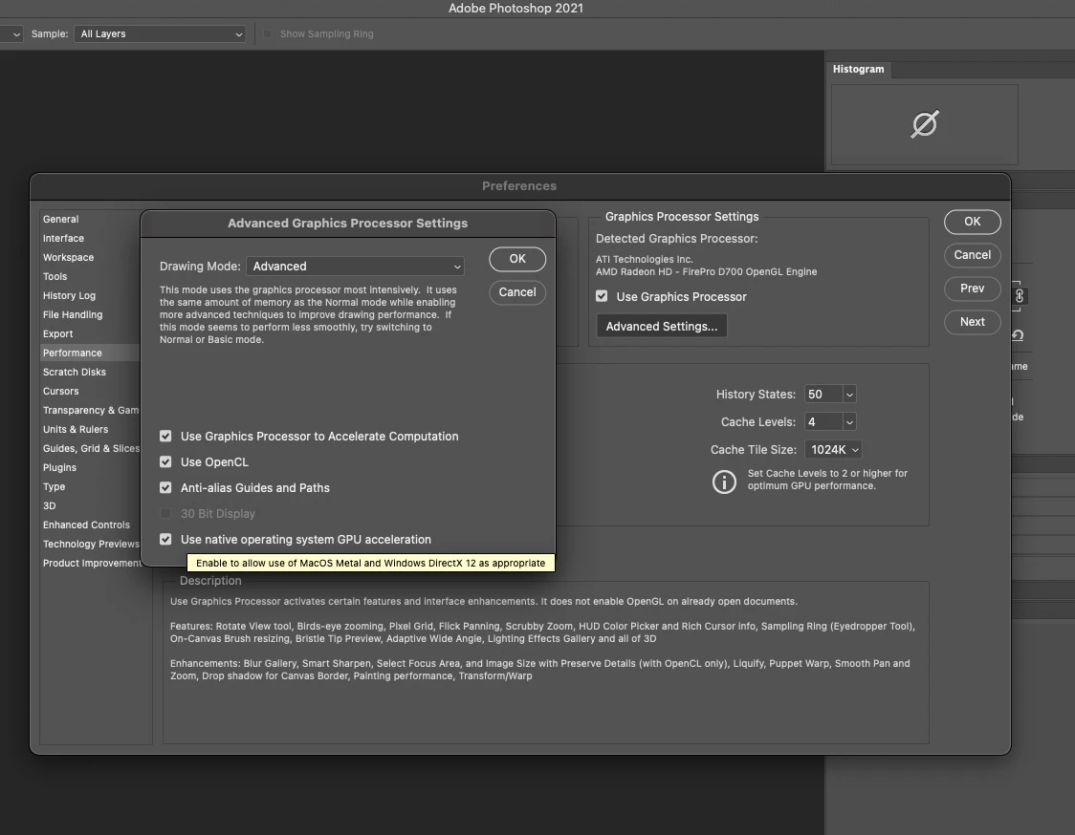The height and width of the screenshot is (835, 1075).
Task: Open the Drawing Mode dropdown
Action: [355, 267]
